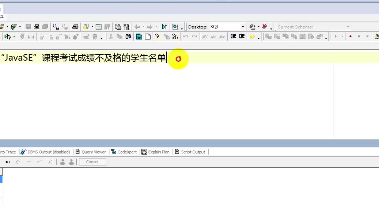Image resolution: width=379 pixels, height=213 pixels.
Task: Click the Save All stacked floppies icon
Action: pyautogui.click(x=45, y=27)
